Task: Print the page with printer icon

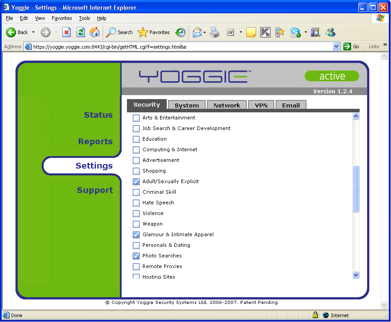Action: [x=215, y=32]
